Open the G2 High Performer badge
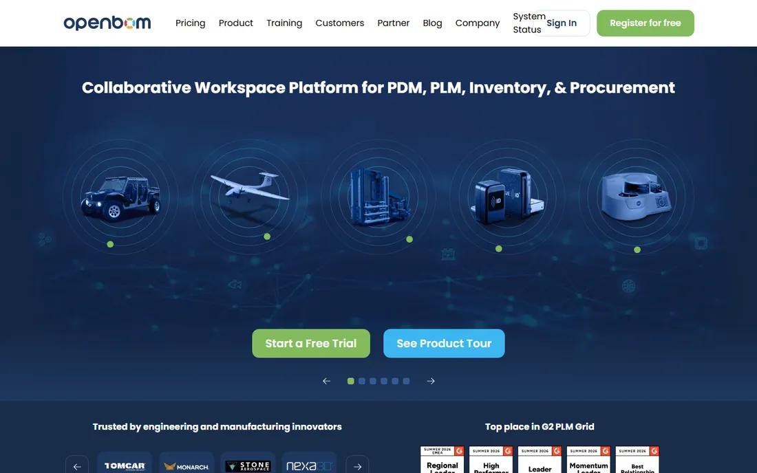The width and height of the screenshot is (757, 473). coord(491,459)
